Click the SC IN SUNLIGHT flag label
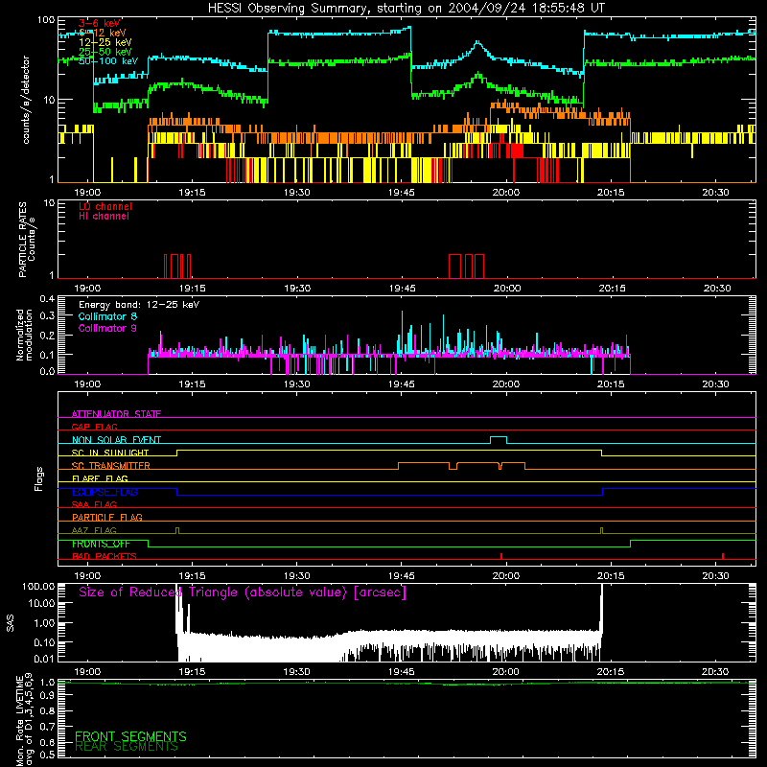The height and width of the screenshot is (767, 767). [x=110, y=453]
